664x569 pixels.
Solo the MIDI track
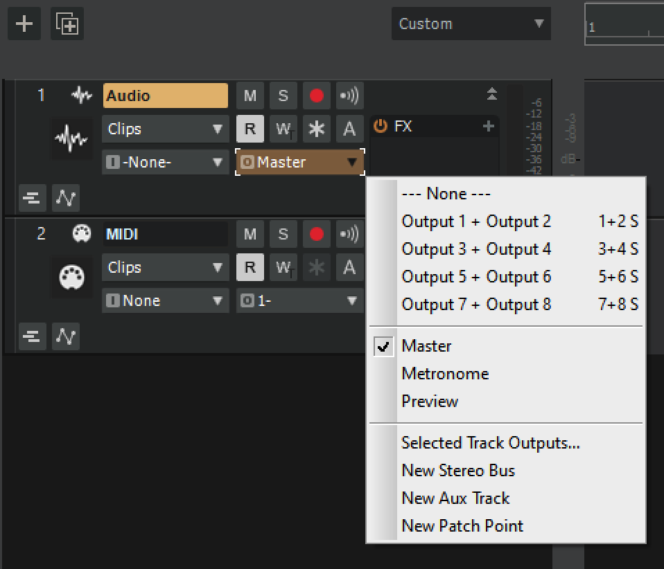tap(283, 234)
